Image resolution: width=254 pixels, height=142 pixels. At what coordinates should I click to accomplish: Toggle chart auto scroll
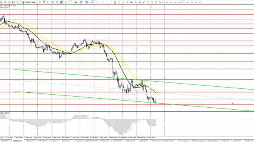[66, 2]
